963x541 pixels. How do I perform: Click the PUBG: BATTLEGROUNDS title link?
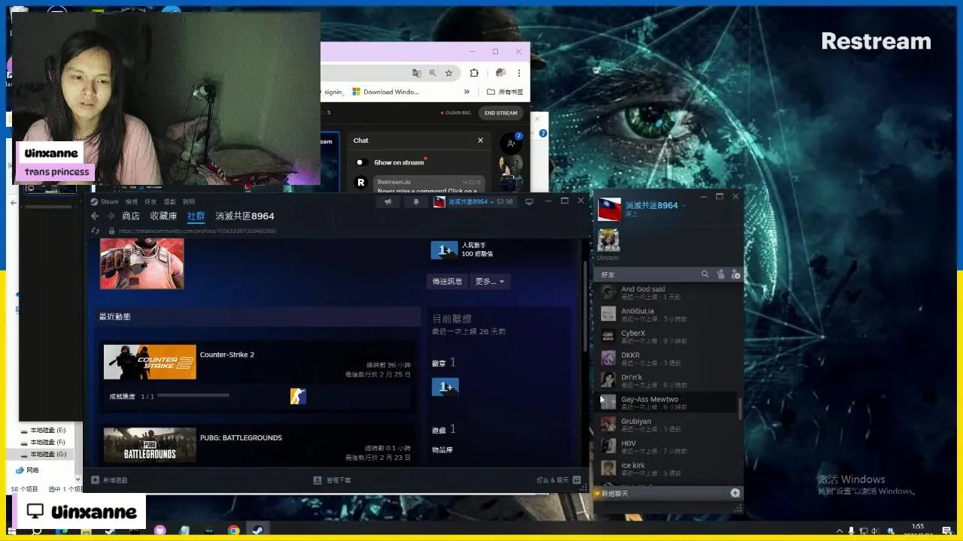point(241,437)
